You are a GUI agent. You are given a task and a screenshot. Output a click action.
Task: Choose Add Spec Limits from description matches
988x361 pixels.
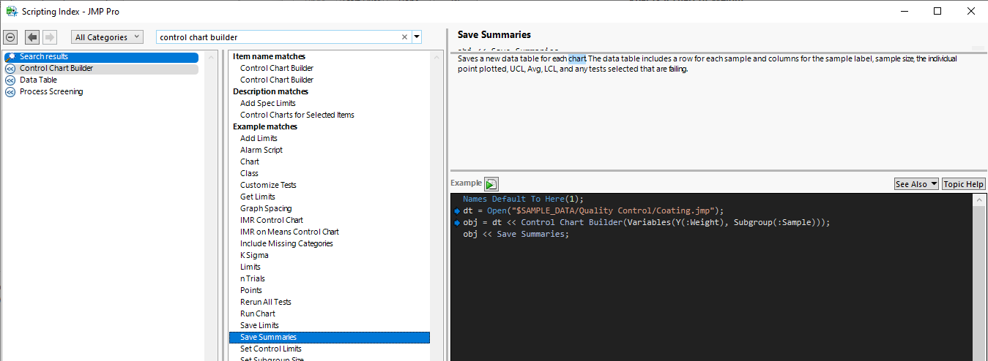tap(268, 103)
